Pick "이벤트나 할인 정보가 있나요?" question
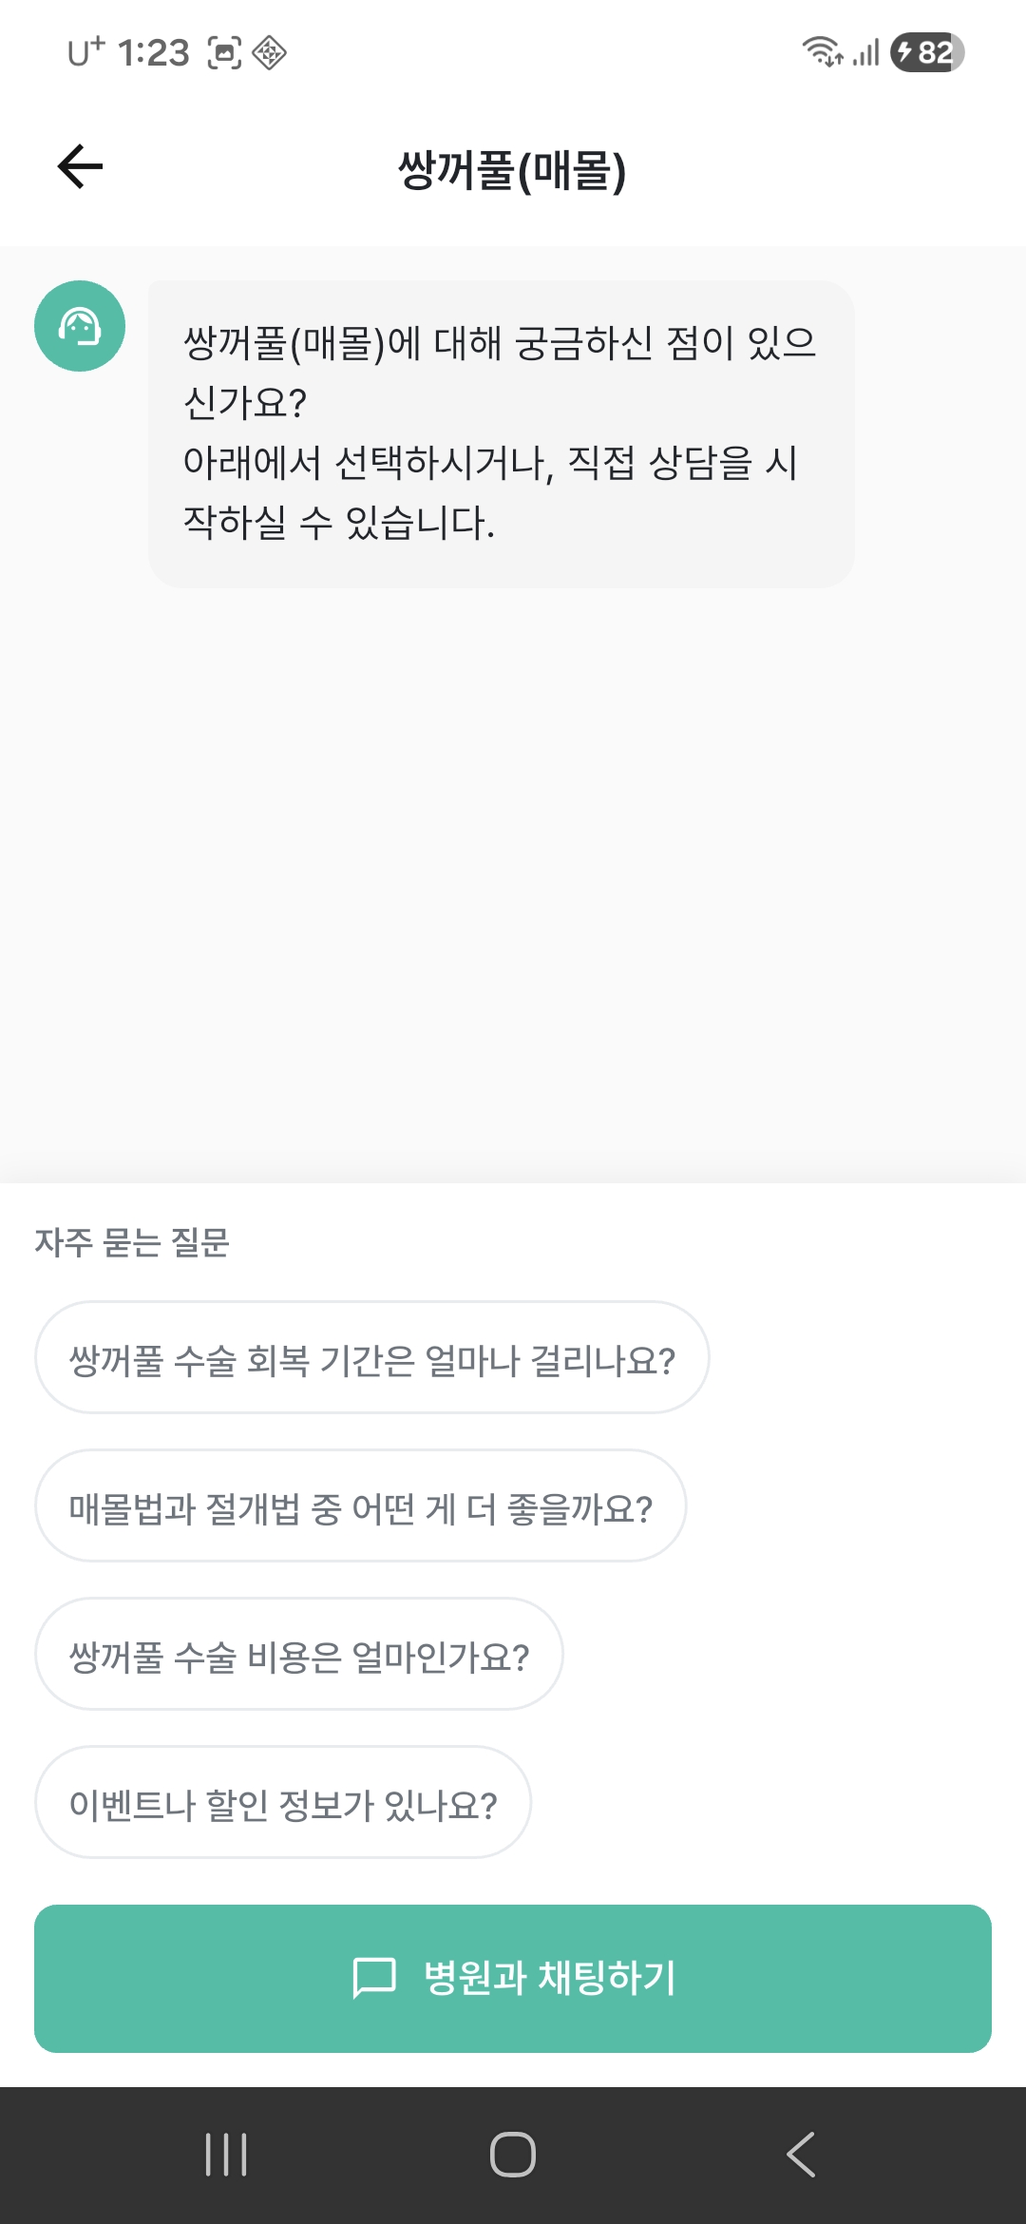The height and width of the screenshot is (2224, 1026). pyautogui.click(x=282, y=1803)
